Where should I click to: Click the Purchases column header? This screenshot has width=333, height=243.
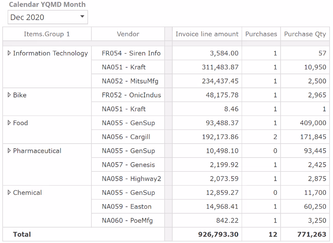pyautogui.click(x=261, y=34)
